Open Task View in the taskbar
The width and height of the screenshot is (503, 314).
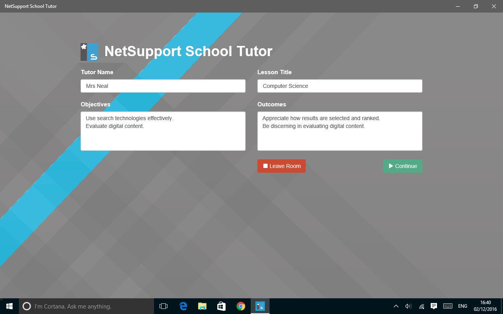pos(163,306)
